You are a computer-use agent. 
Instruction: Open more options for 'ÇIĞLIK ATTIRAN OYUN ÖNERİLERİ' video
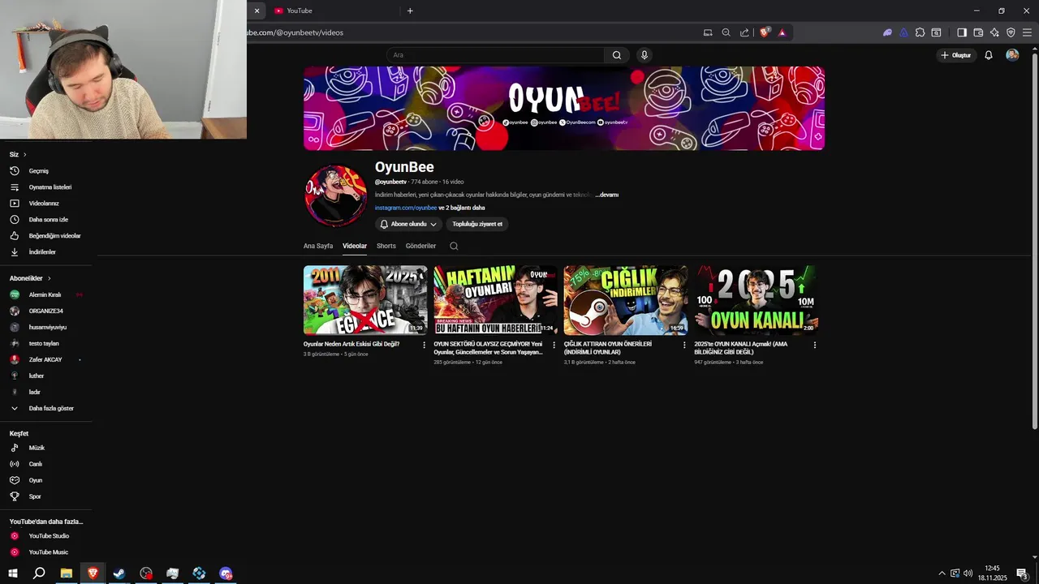(x=684, y=345)
